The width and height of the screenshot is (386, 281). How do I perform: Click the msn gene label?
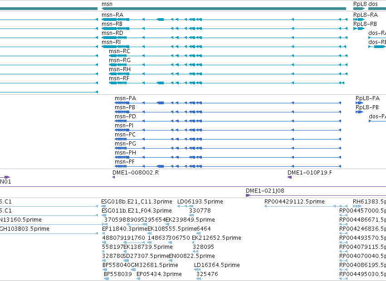pyautogui.click(x=107, y=4)
